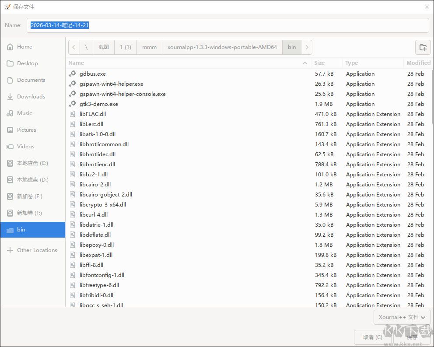Click the 471.0 kB size cell
The image size is (434, 347).
click(325, 114)
